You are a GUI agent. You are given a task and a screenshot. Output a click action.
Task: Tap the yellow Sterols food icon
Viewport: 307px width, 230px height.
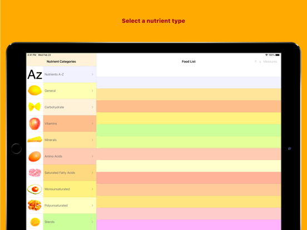34,222
